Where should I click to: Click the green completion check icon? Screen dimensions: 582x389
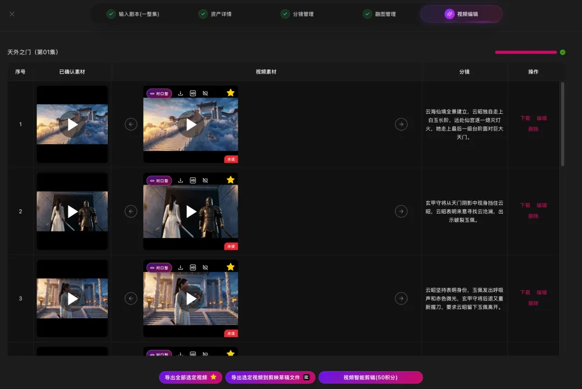click(563, 52)
